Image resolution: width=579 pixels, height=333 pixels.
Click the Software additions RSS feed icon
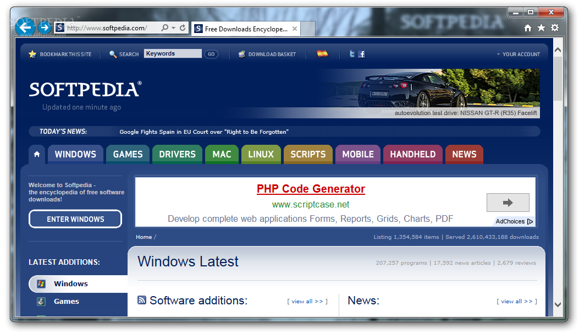[142, 300]
